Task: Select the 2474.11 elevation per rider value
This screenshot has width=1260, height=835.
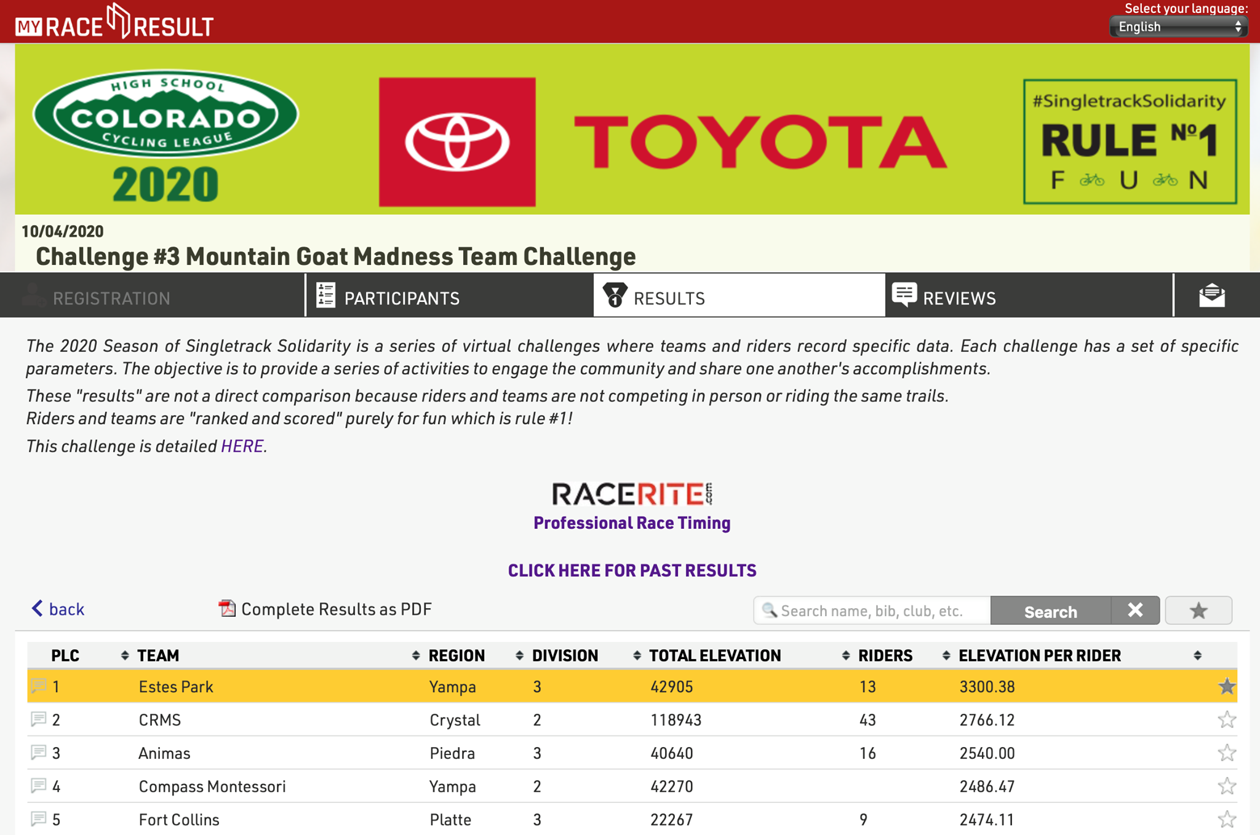Action: pos(987,820)
